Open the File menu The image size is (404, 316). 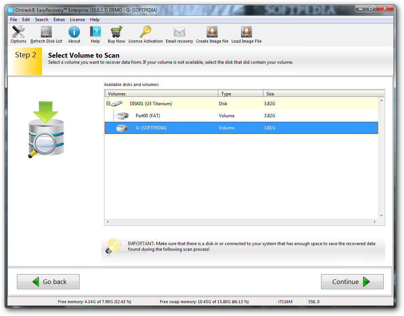pos(14,20)
